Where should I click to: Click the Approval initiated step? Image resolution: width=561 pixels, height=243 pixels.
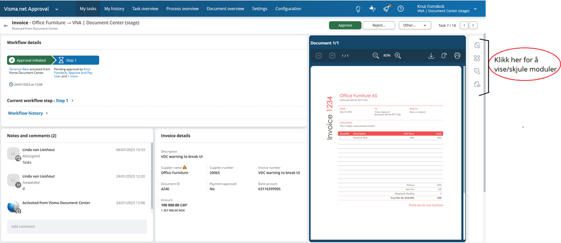pos(30,61)
